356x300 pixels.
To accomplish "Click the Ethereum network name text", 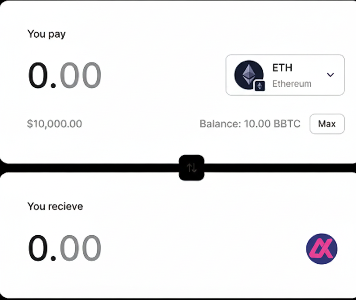I will [x=292, y=84].
